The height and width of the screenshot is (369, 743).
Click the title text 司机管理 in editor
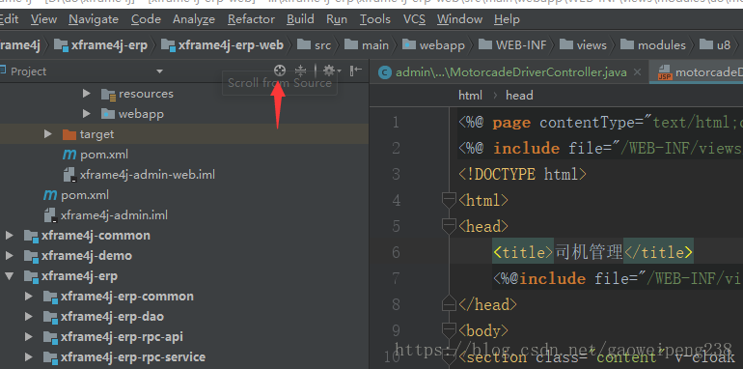[x=588, y=252]
